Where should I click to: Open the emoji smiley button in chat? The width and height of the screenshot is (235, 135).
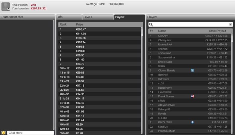point(3,133)
